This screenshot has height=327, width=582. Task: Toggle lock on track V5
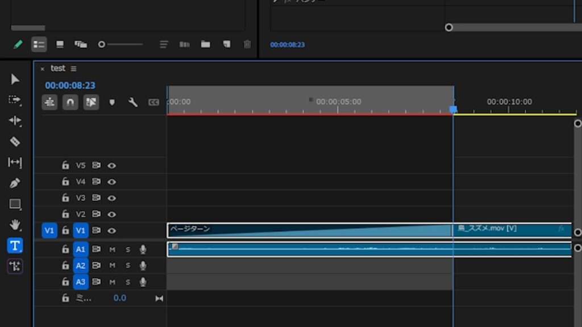pyautogui.click(x=65, y=165)
